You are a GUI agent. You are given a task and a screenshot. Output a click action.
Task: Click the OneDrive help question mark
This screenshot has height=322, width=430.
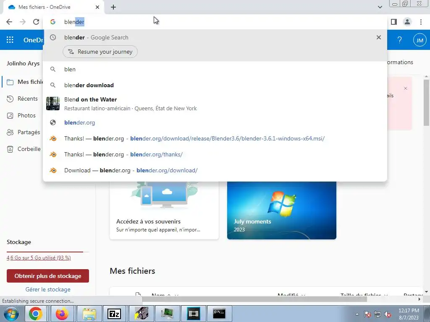400,40
